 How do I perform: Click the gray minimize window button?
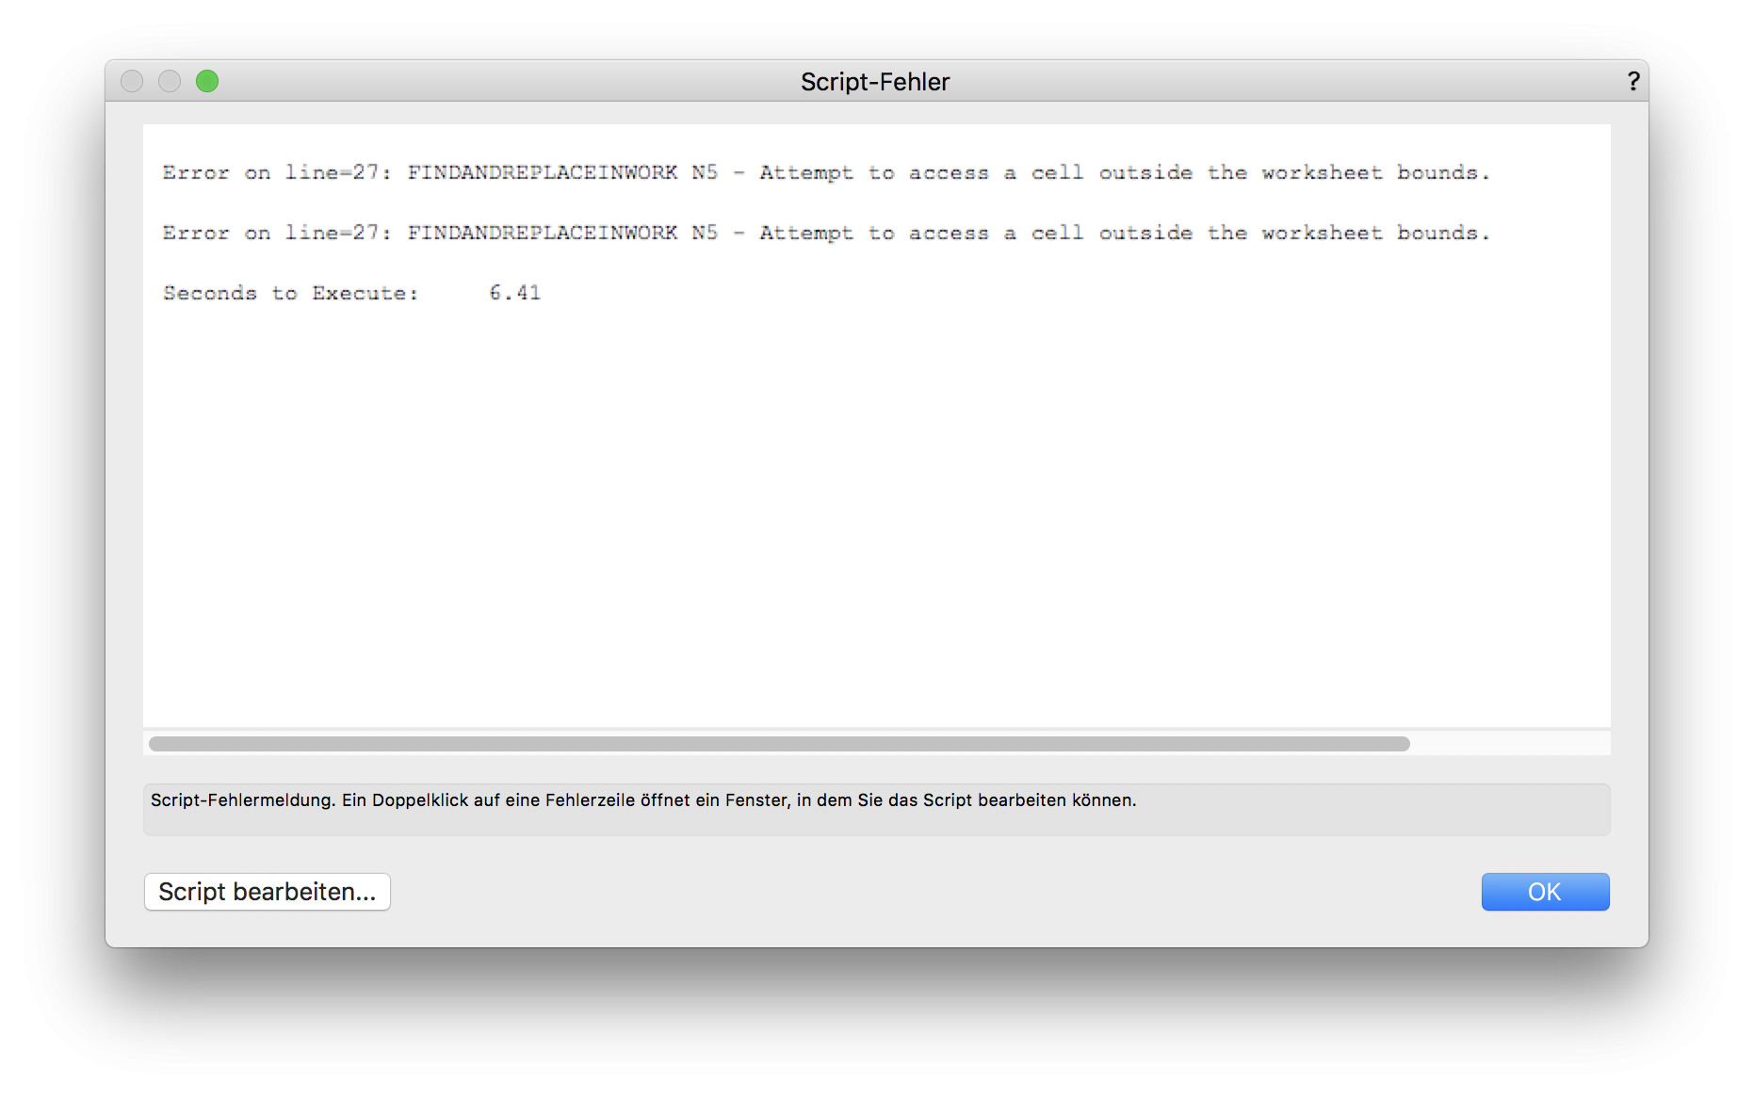[170, 82]
